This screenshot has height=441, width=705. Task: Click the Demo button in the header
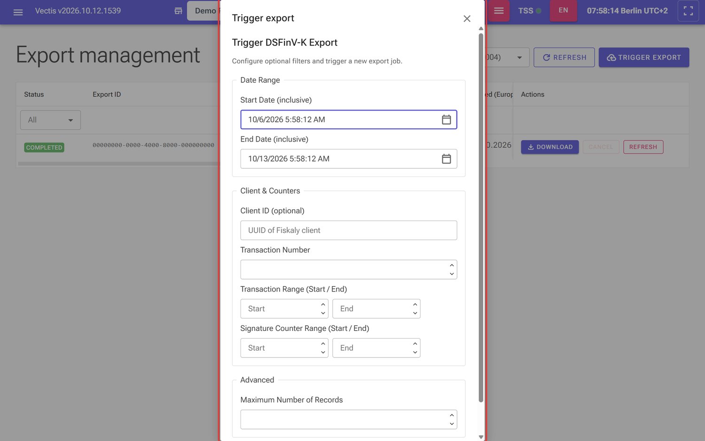204,11
